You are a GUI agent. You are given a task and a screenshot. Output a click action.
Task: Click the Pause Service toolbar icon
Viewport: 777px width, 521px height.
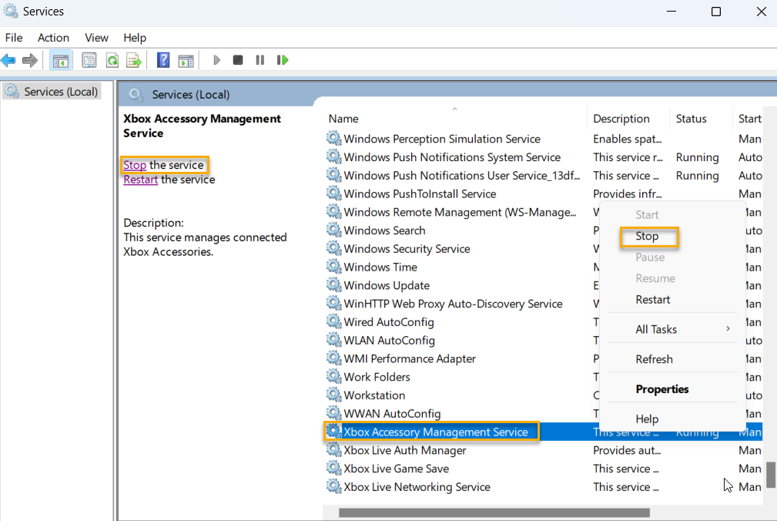tap(260, 60)
